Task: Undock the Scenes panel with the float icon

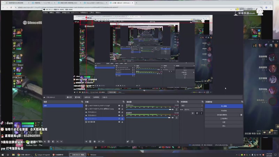Action: click(82, 102)
